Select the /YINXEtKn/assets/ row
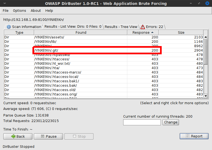212x150 pixels. pos(82,37)
